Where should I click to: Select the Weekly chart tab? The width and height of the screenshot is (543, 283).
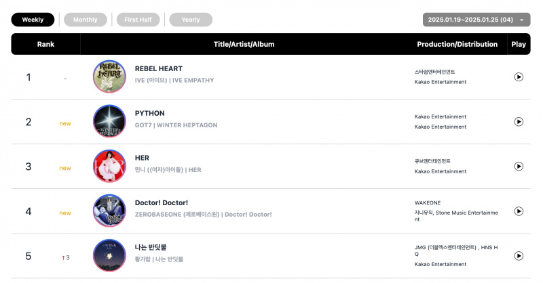pos(33,20)
